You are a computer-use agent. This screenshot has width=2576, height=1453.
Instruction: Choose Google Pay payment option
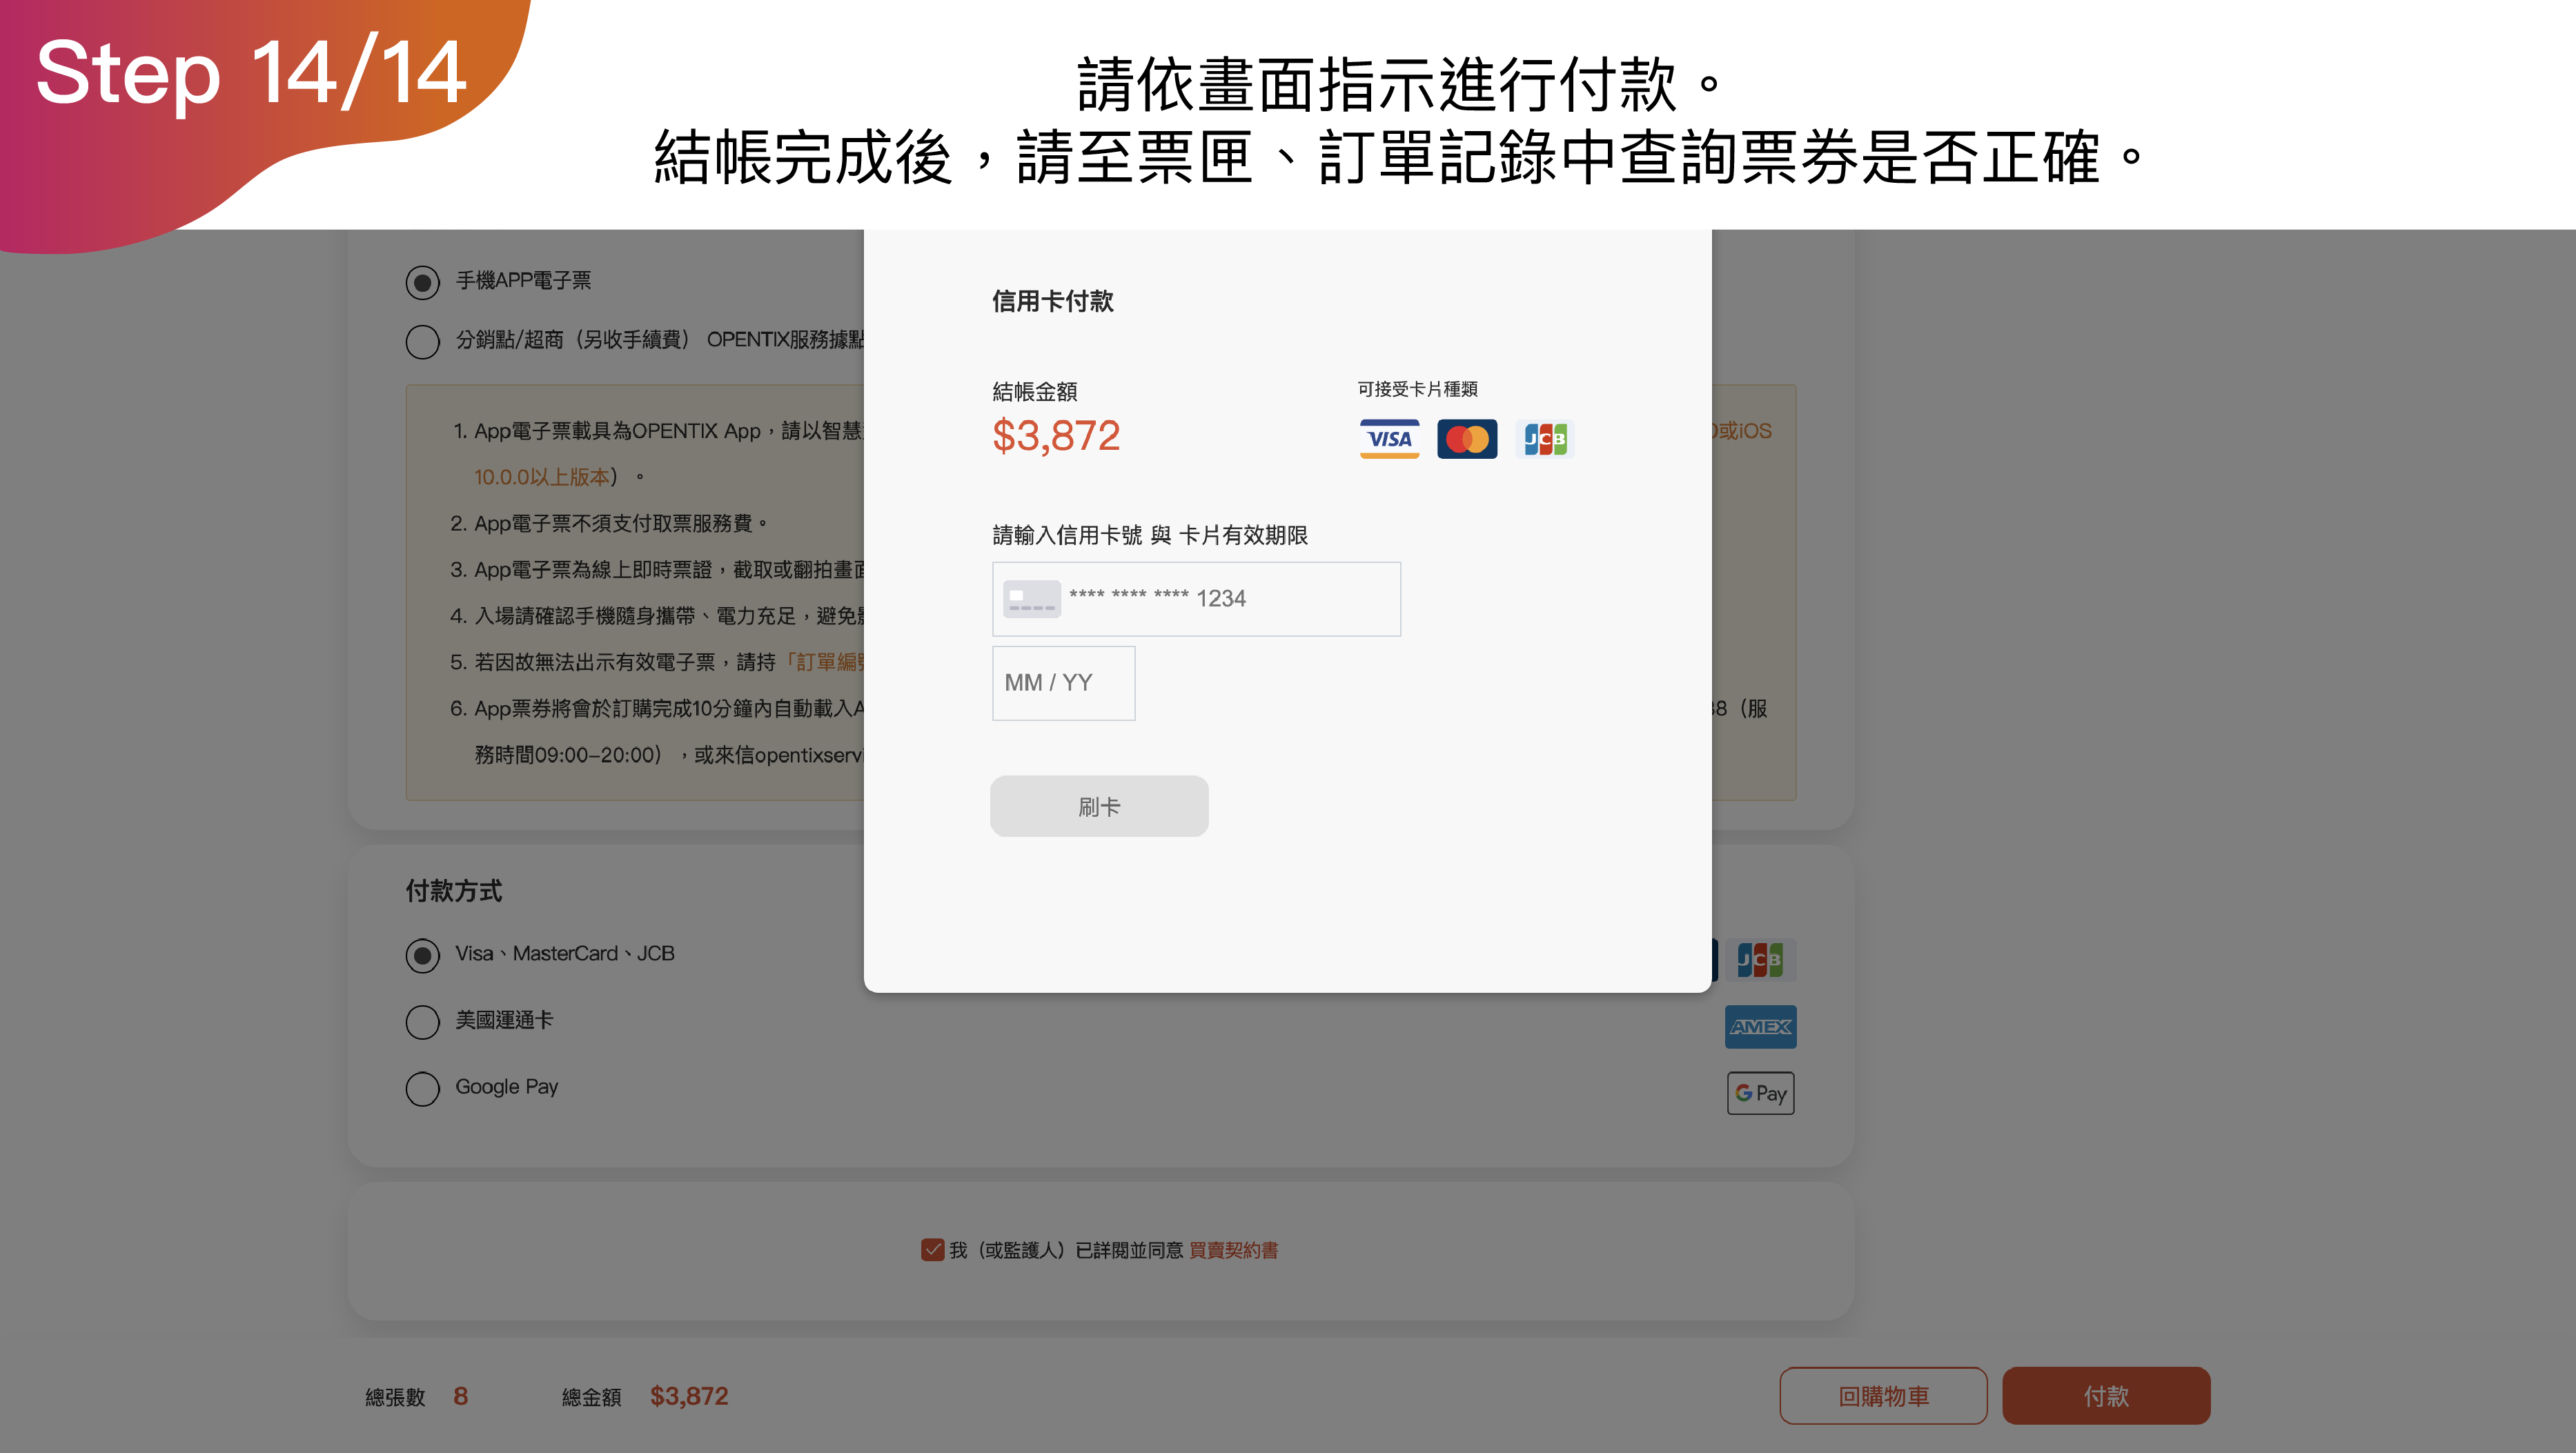[423, 1088]
